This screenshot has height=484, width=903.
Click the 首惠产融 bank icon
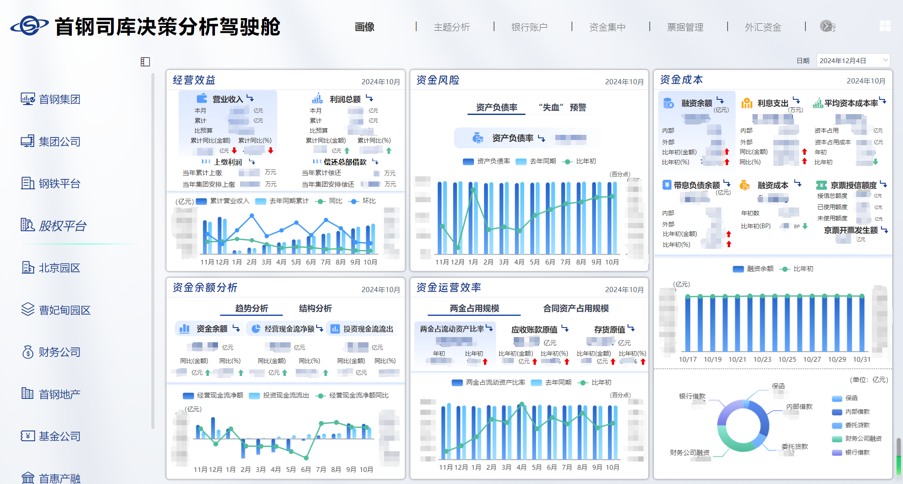[x=28, y=478]
